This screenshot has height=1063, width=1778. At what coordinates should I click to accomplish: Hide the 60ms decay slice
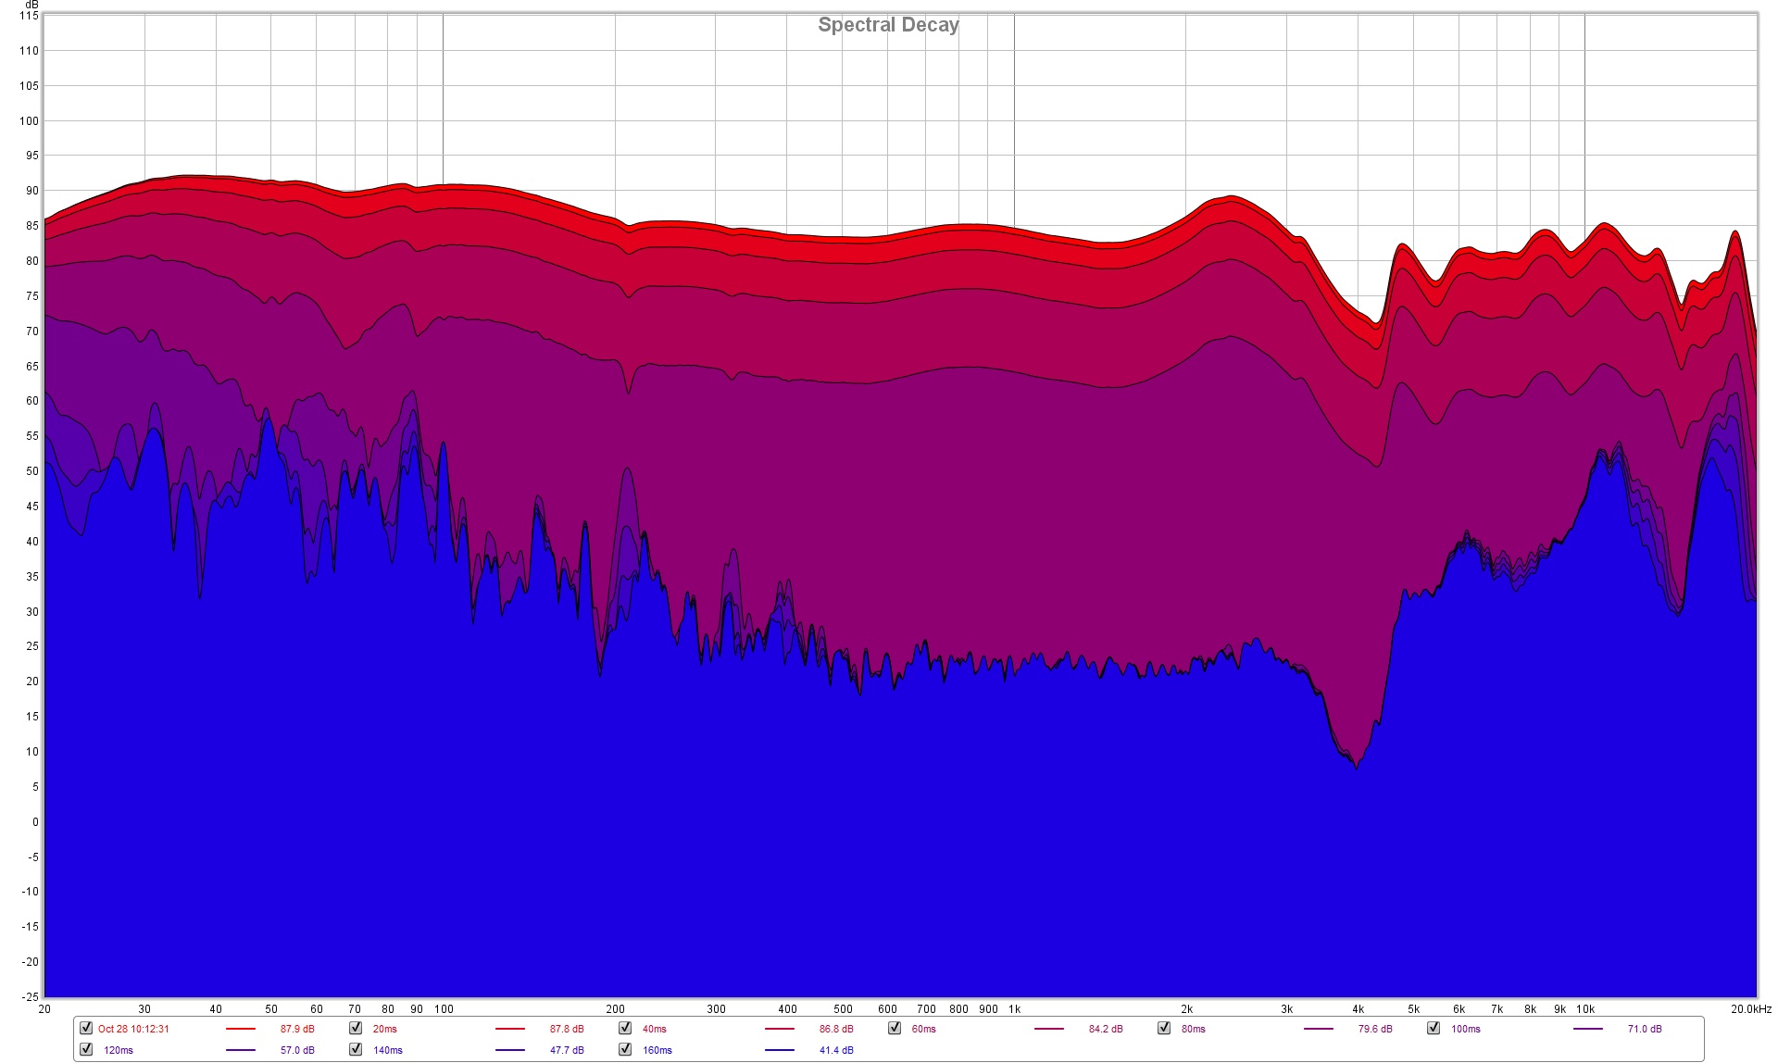coord(895,1028)
